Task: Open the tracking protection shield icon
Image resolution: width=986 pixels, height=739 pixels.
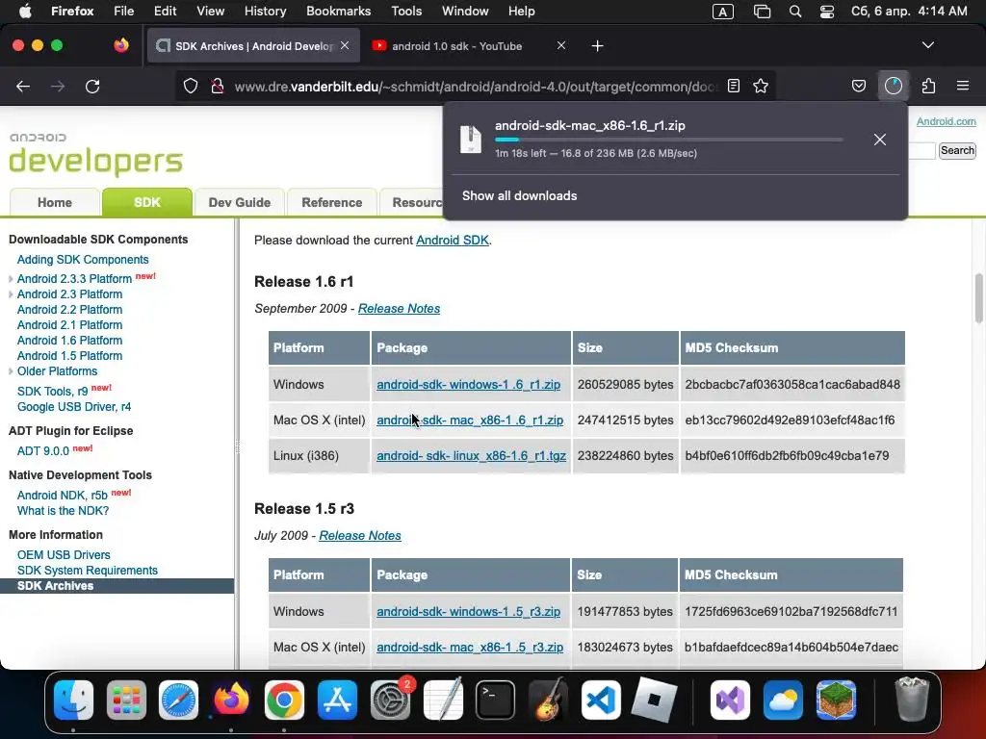Action: coord(191,86)
